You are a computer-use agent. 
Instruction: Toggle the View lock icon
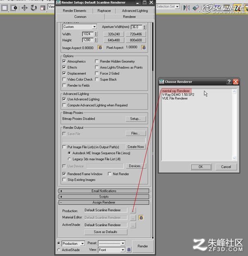click(129, 250)
